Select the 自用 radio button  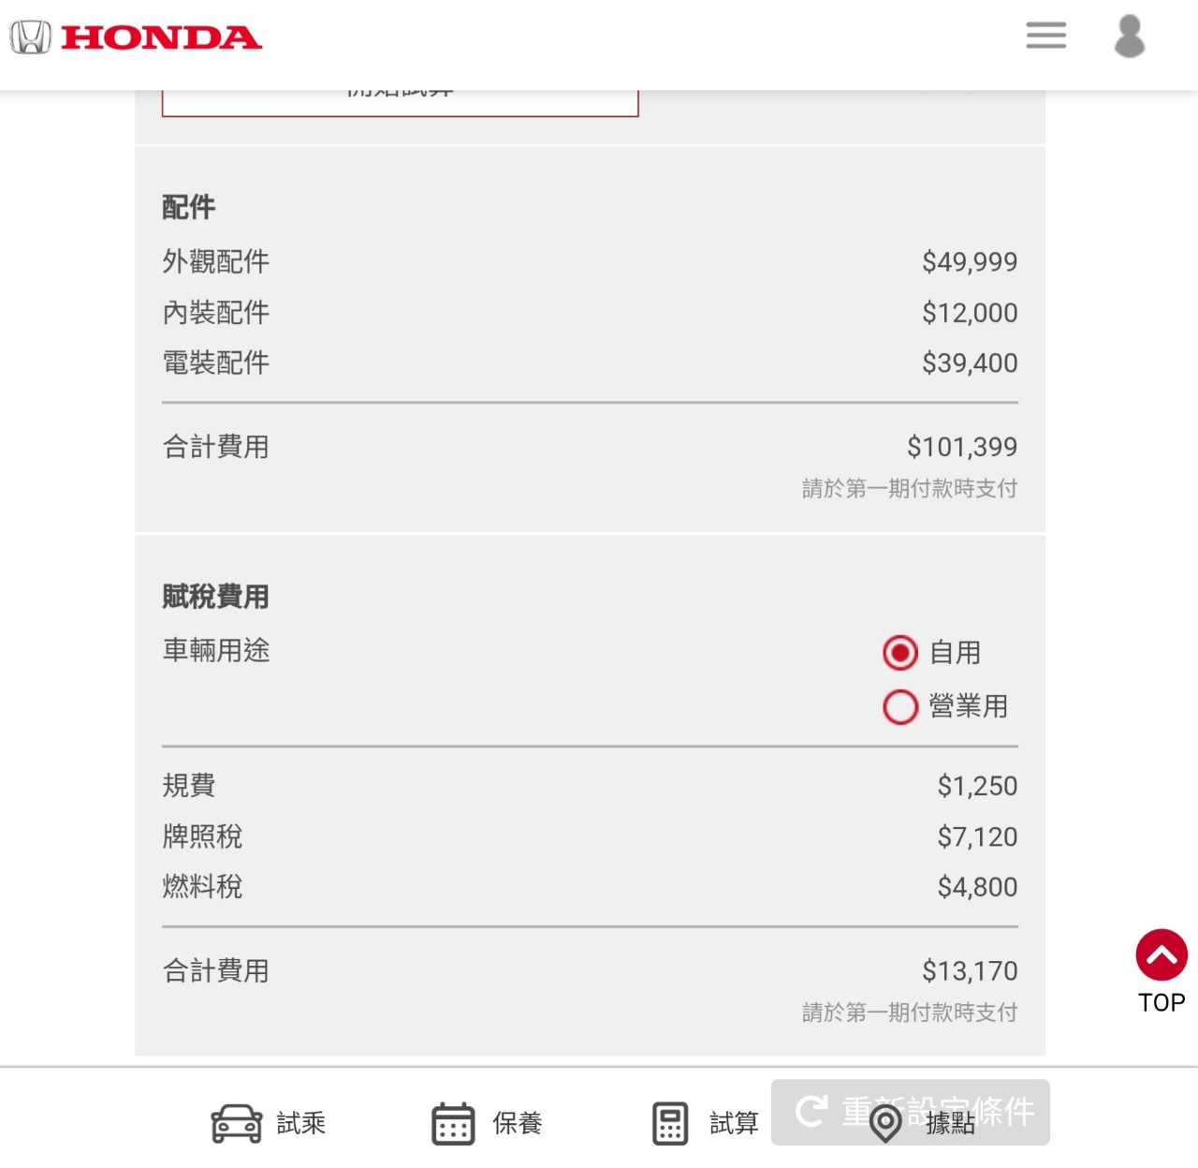click(x=900, y=653)
